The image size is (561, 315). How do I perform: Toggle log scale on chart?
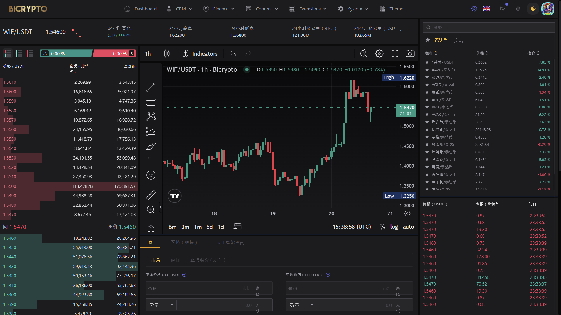tap(394, 227)
